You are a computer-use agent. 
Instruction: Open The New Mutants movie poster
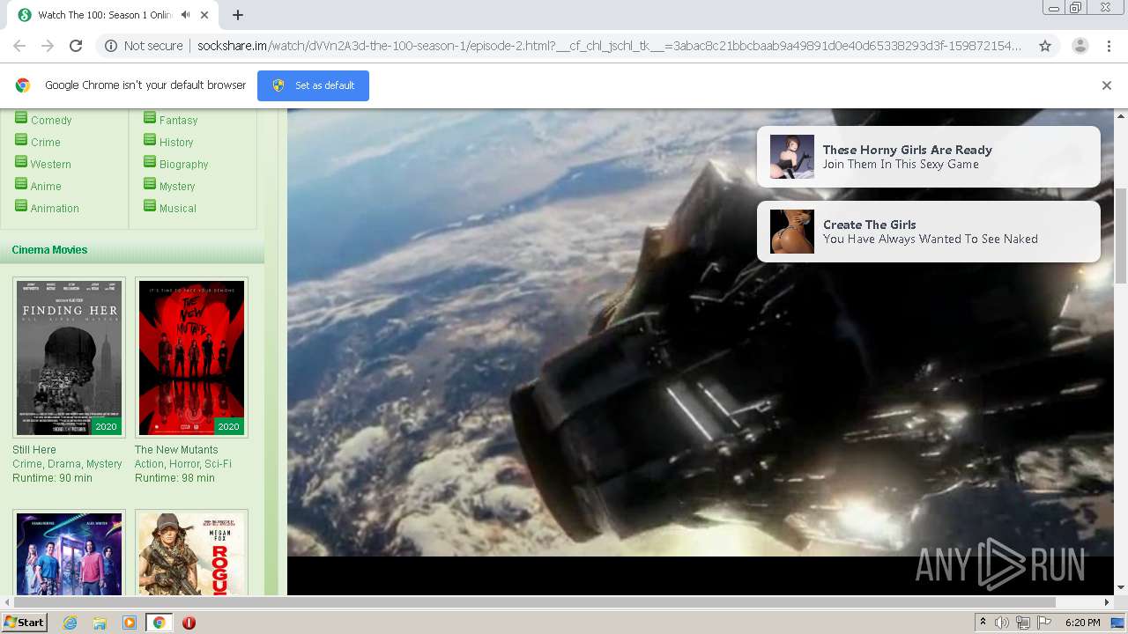point(191,358)
